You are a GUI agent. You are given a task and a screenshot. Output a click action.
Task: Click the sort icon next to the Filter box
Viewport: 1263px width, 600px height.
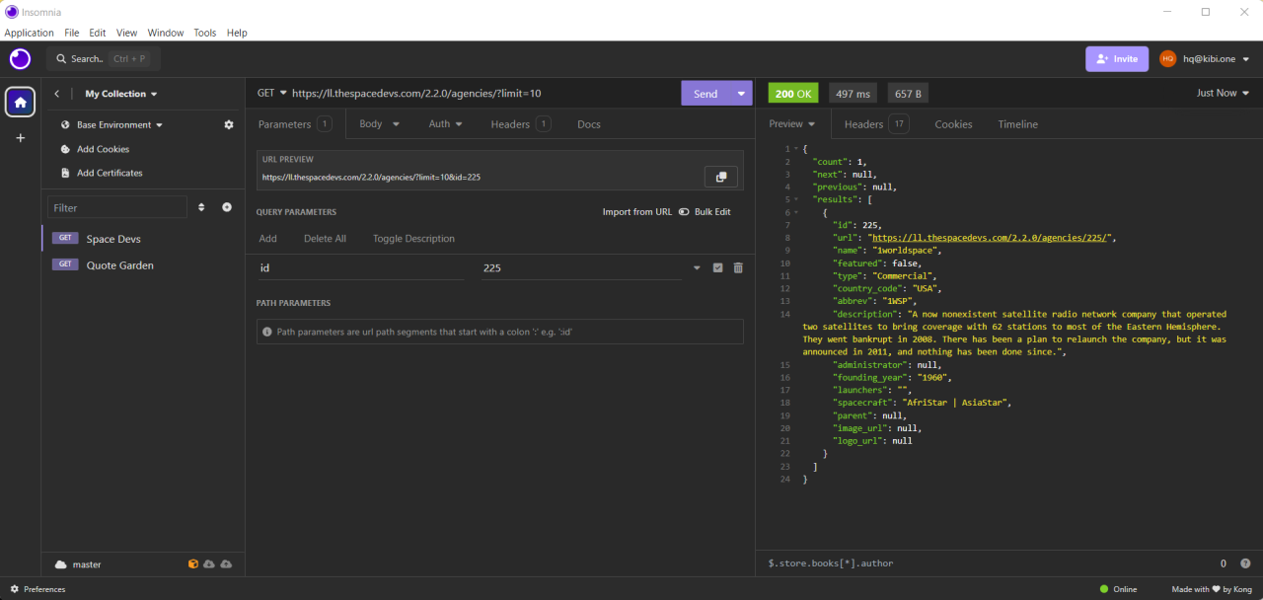point(201,207)
